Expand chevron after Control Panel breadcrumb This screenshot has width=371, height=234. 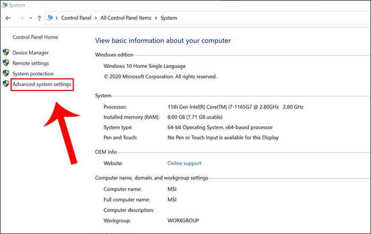tap(96, 18)
